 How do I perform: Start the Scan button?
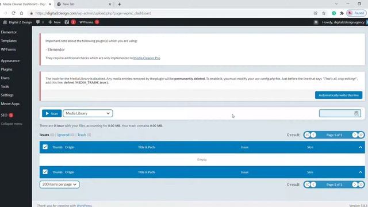52,113
